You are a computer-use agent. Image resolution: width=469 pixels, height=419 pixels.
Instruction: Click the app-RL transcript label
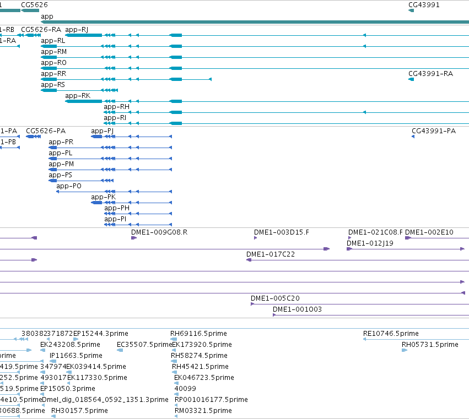point(53,41)
